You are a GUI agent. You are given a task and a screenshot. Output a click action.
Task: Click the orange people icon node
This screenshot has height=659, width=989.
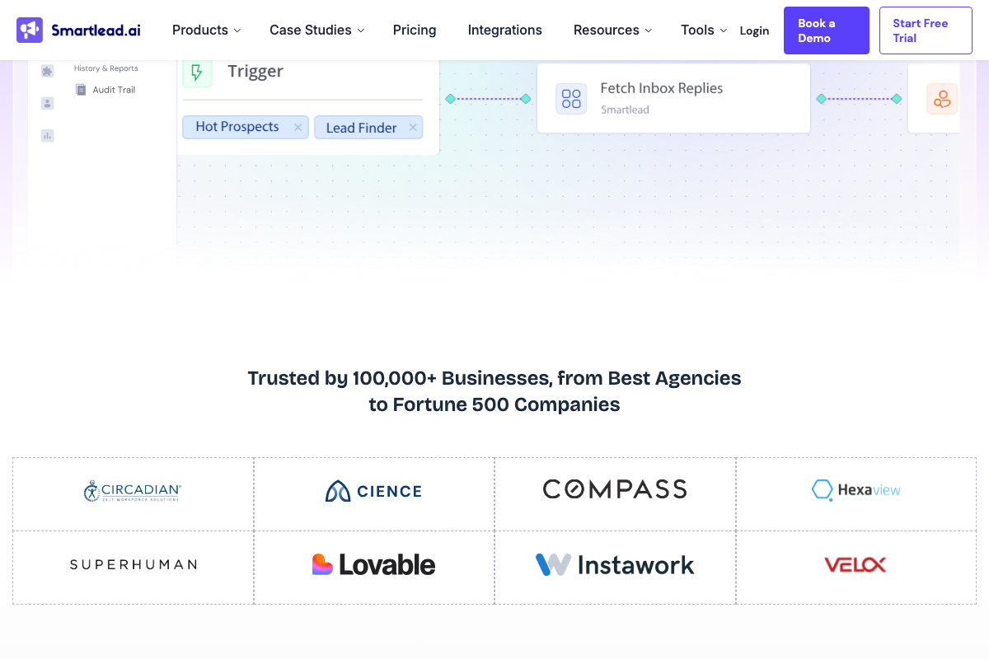(942, 99)
